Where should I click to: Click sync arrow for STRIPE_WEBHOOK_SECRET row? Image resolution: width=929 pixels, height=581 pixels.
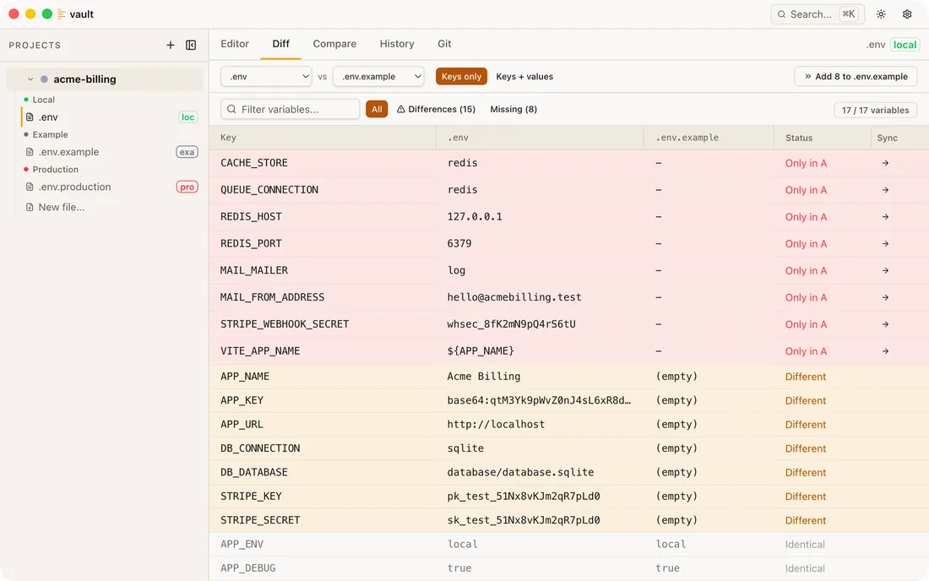pyautogui.click(x=885, y=324)
